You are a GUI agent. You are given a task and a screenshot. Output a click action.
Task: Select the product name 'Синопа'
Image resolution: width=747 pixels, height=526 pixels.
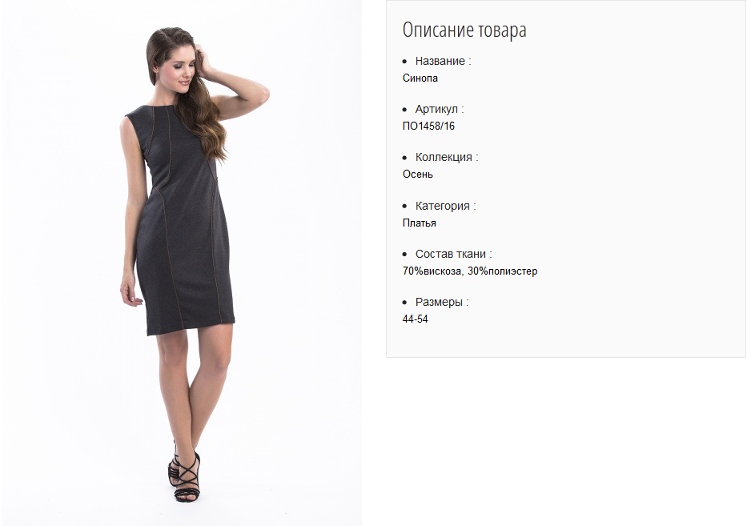(420, 78)
